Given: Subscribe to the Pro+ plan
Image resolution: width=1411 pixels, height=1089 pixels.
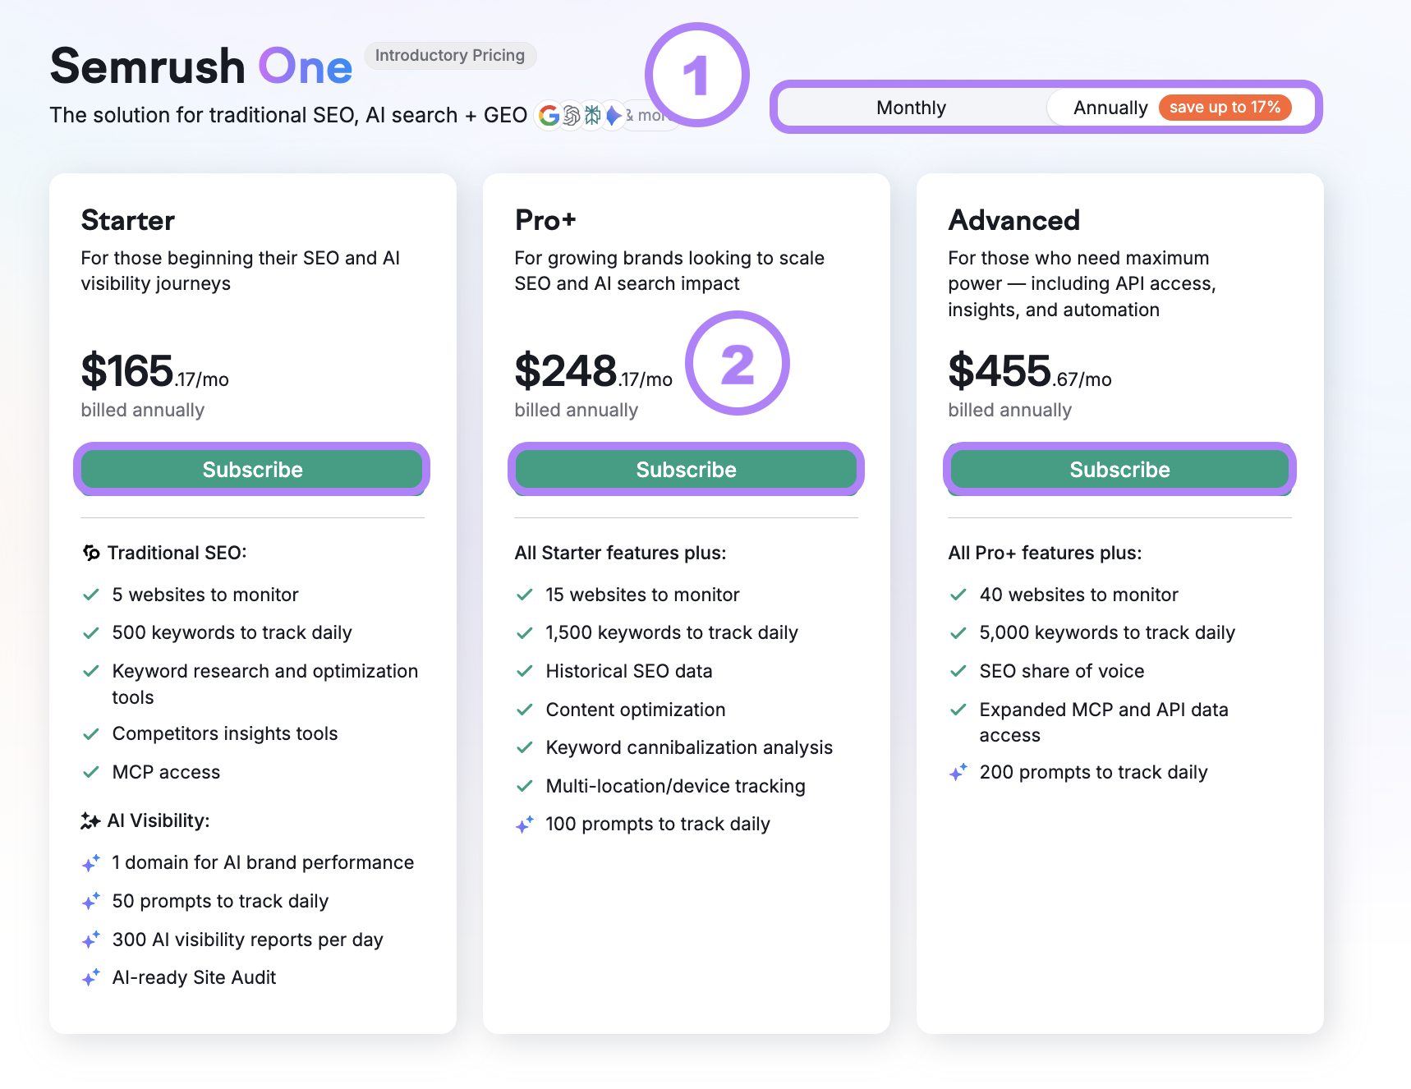Looking at the screenshot, I should point(685,469).
